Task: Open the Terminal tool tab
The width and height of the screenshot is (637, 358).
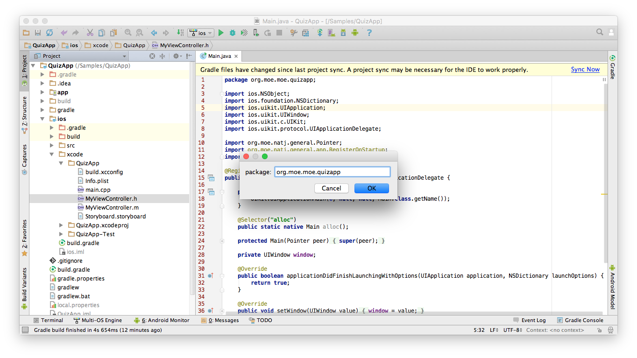Action: [48, 320]
